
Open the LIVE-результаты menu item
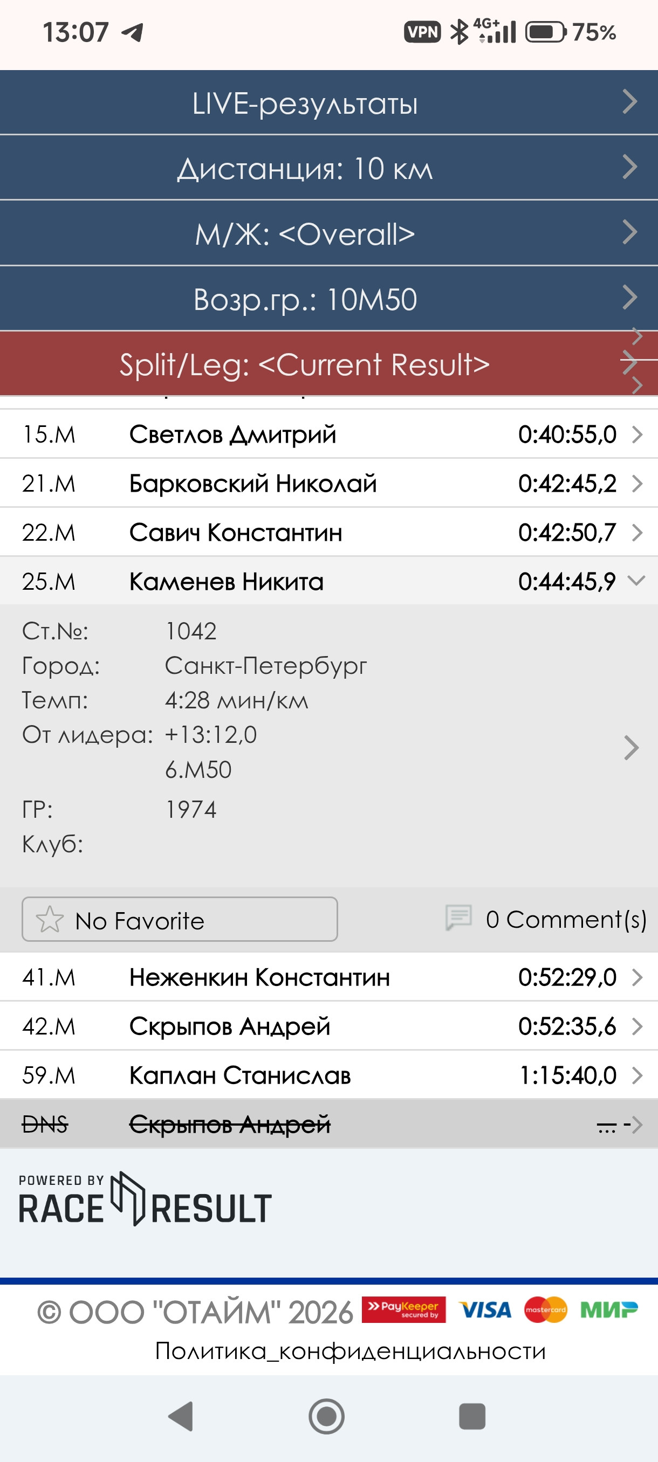coord(328,103)
